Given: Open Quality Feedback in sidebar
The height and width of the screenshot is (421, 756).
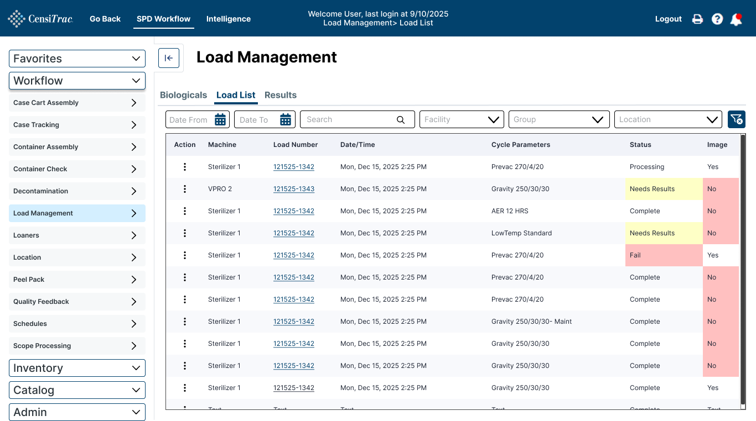Looking at the screenshot, I should coord(77,302).
